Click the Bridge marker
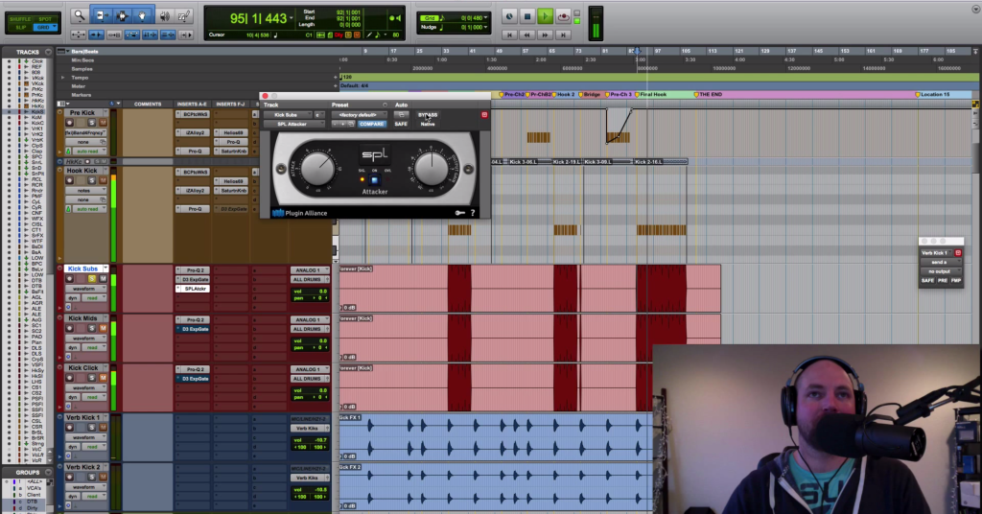982x514 pixels. (590, 95)
